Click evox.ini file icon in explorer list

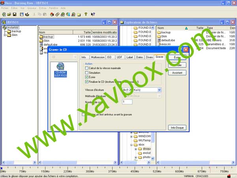pos(159,44)
